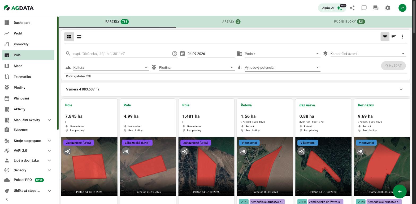
Task: Click the share icon in header
Action: coord(352,8)
